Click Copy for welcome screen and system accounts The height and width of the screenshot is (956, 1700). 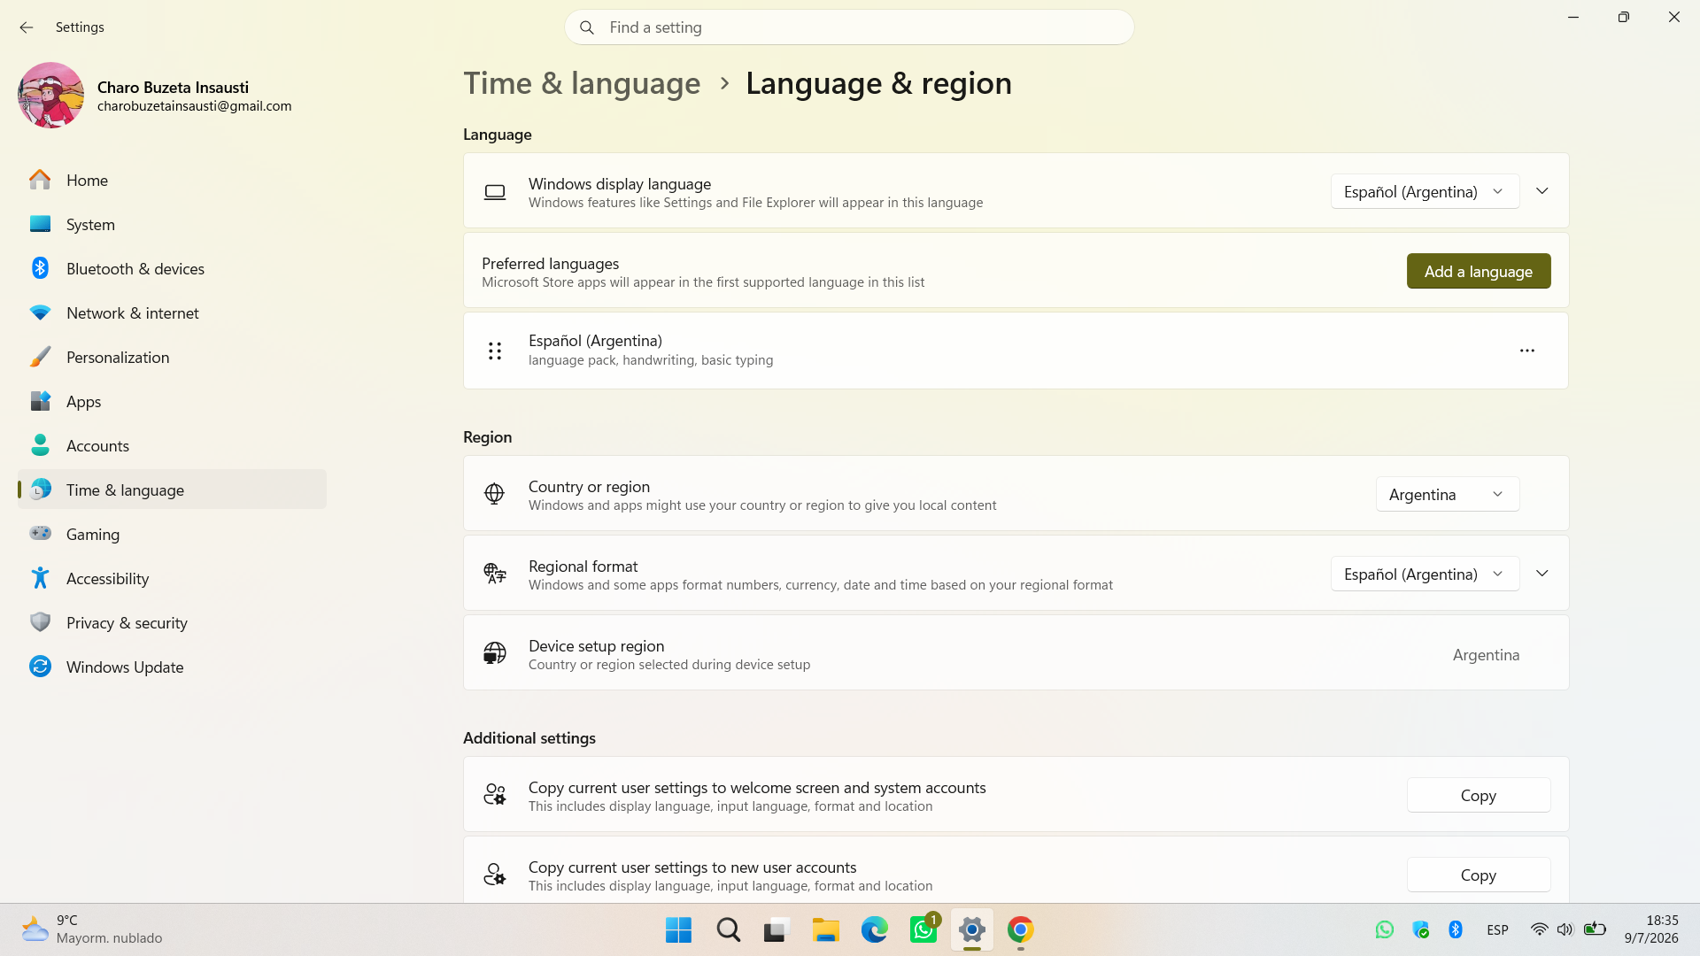[x=1479, y=795]
